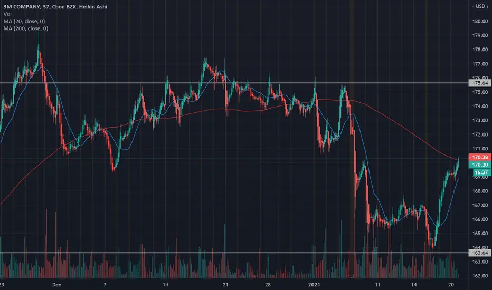Screen dimensions: 492x290
Task: Click the 16:37 countdown timer label
Action: point(481,172)
